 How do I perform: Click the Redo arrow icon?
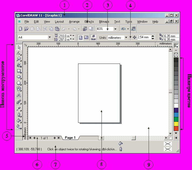(74, 29)
